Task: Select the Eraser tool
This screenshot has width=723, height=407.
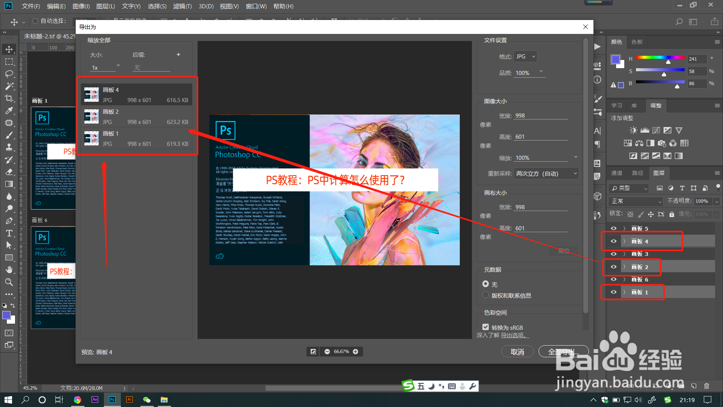Action: (x=9, y=172)
